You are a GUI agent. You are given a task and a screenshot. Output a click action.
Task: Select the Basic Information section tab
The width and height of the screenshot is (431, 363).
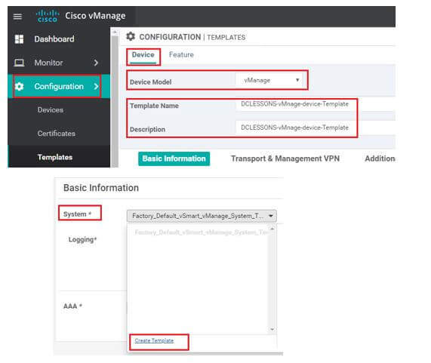click(174, 158)
